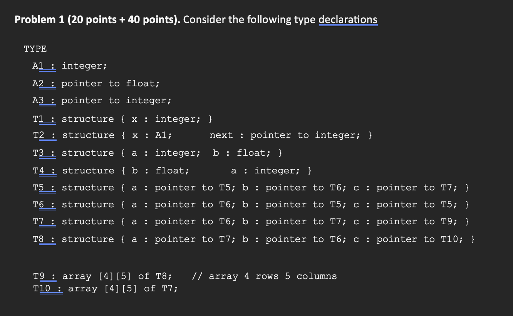Click the "// array 4 rows 5 columns" comment
Screen dimensions: 513x316
coord(264,276)
